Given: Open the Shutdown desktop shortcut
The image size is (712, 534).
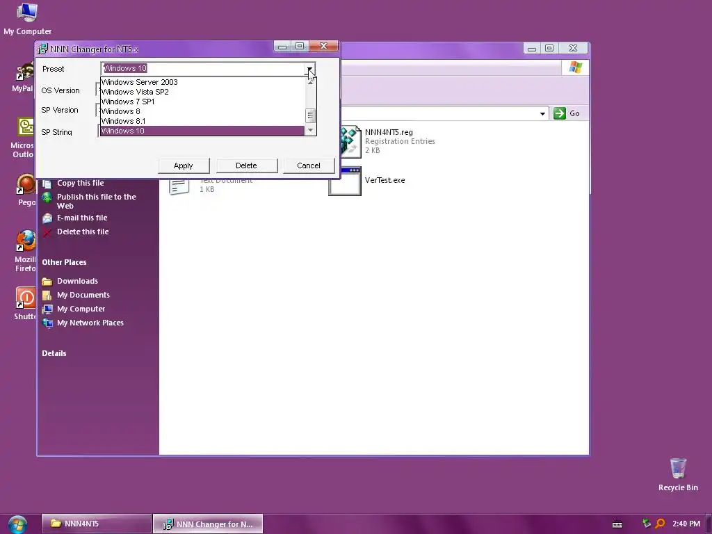Looking at the screenshot, I should point(25,303).
